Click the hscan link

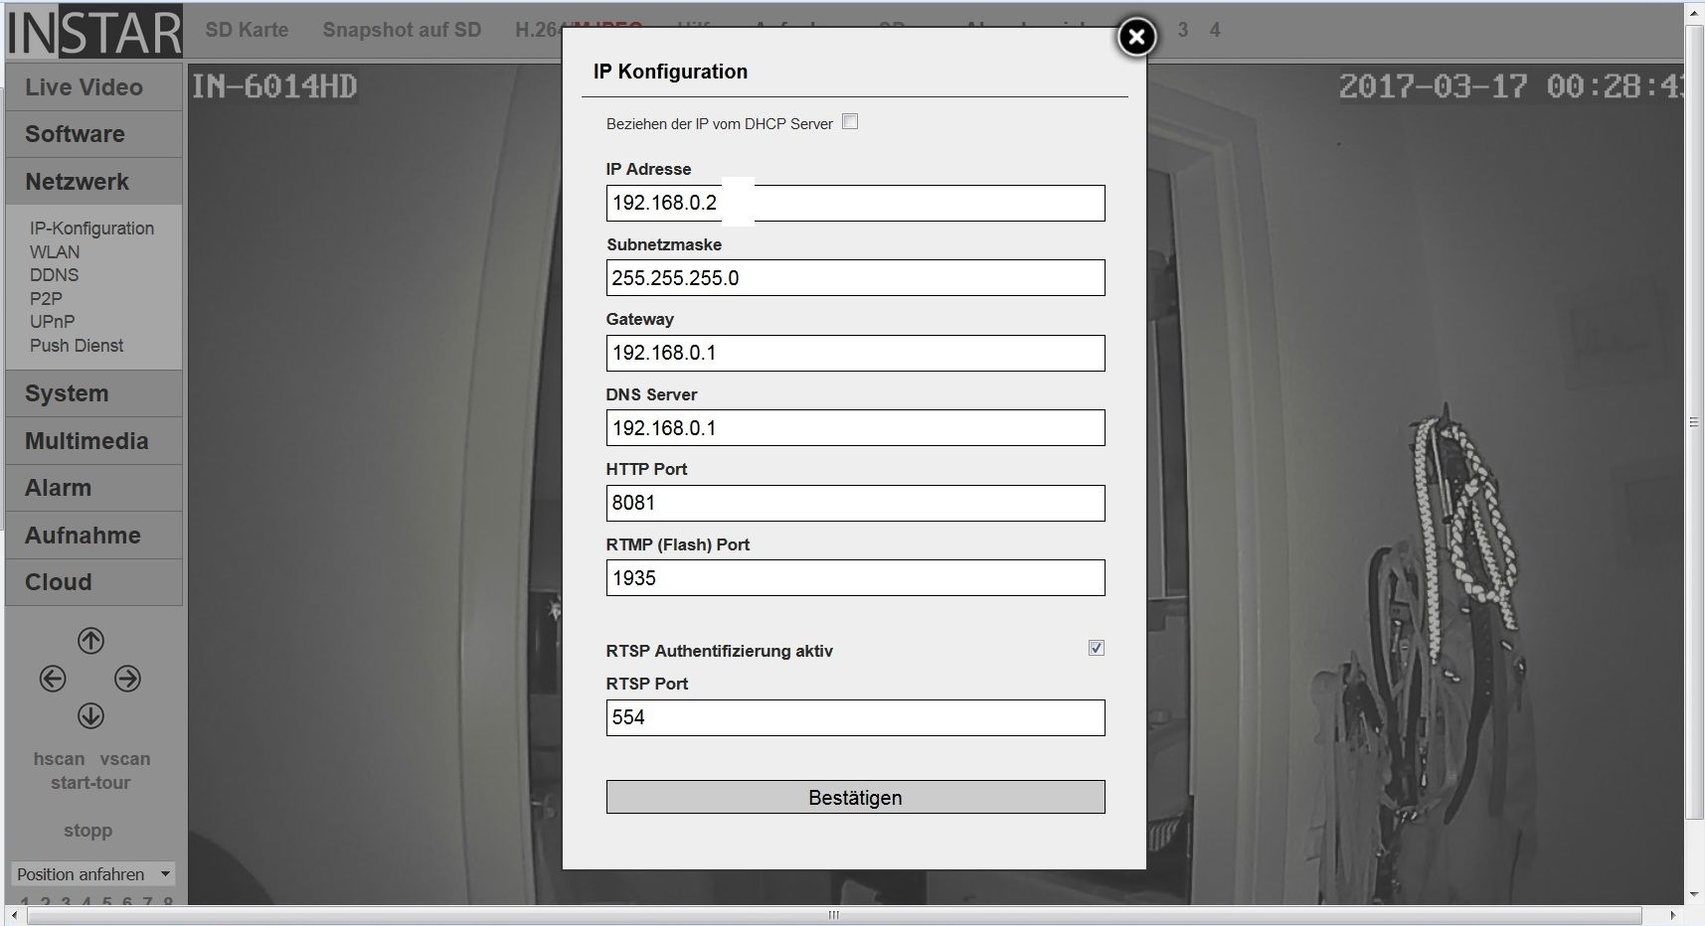pos(59,759)
